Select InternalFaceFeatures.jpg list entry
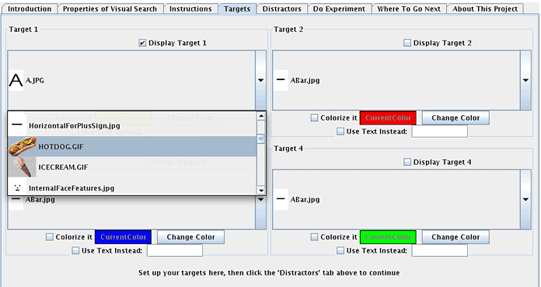The width and height of the screenshot is (541, 287). (132, 188)
